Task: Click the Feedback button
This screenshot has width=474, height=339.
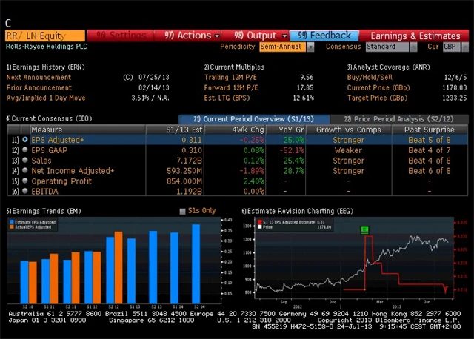Action: (324, 36)
